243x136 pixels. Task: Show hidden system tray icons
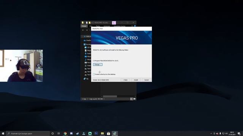click(211, 133)
